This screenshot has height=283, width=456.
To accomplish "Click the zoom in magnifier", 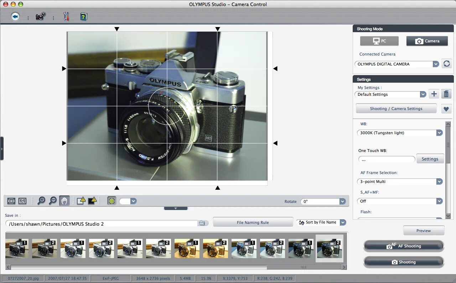I will point(41,201).
